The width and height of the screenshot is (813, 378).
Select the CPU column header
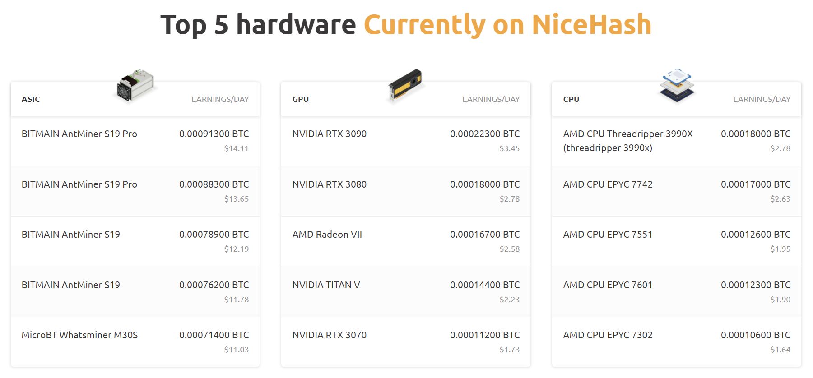point(571,99)
